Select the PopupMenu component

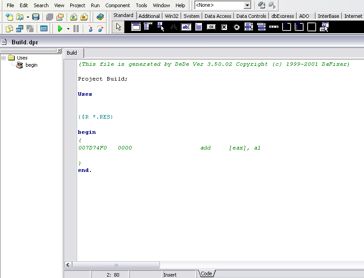[161, 27]
